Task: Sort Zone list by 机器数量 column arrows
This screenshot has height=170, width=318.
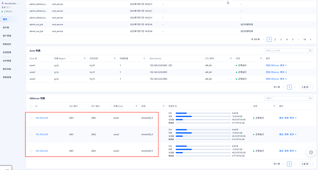Action: pyautogui.click(x=144, y=59)
